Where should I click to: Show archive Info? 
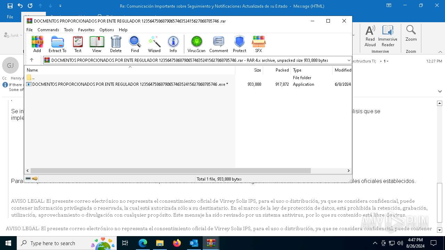[x=173, y=44]
